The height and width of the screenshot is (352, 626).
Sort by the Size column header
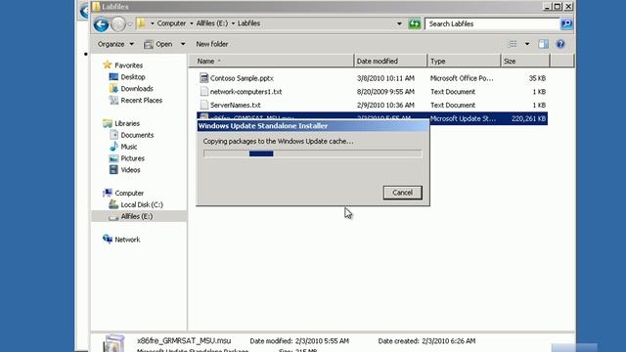point(525,61)
